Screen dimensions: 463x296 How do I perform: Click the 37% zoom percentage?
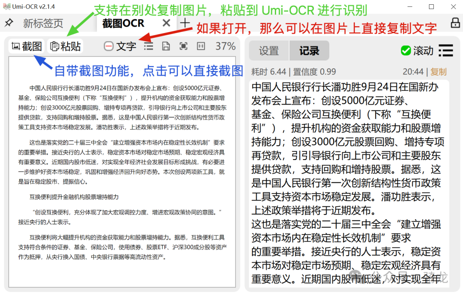coord(225,46)
